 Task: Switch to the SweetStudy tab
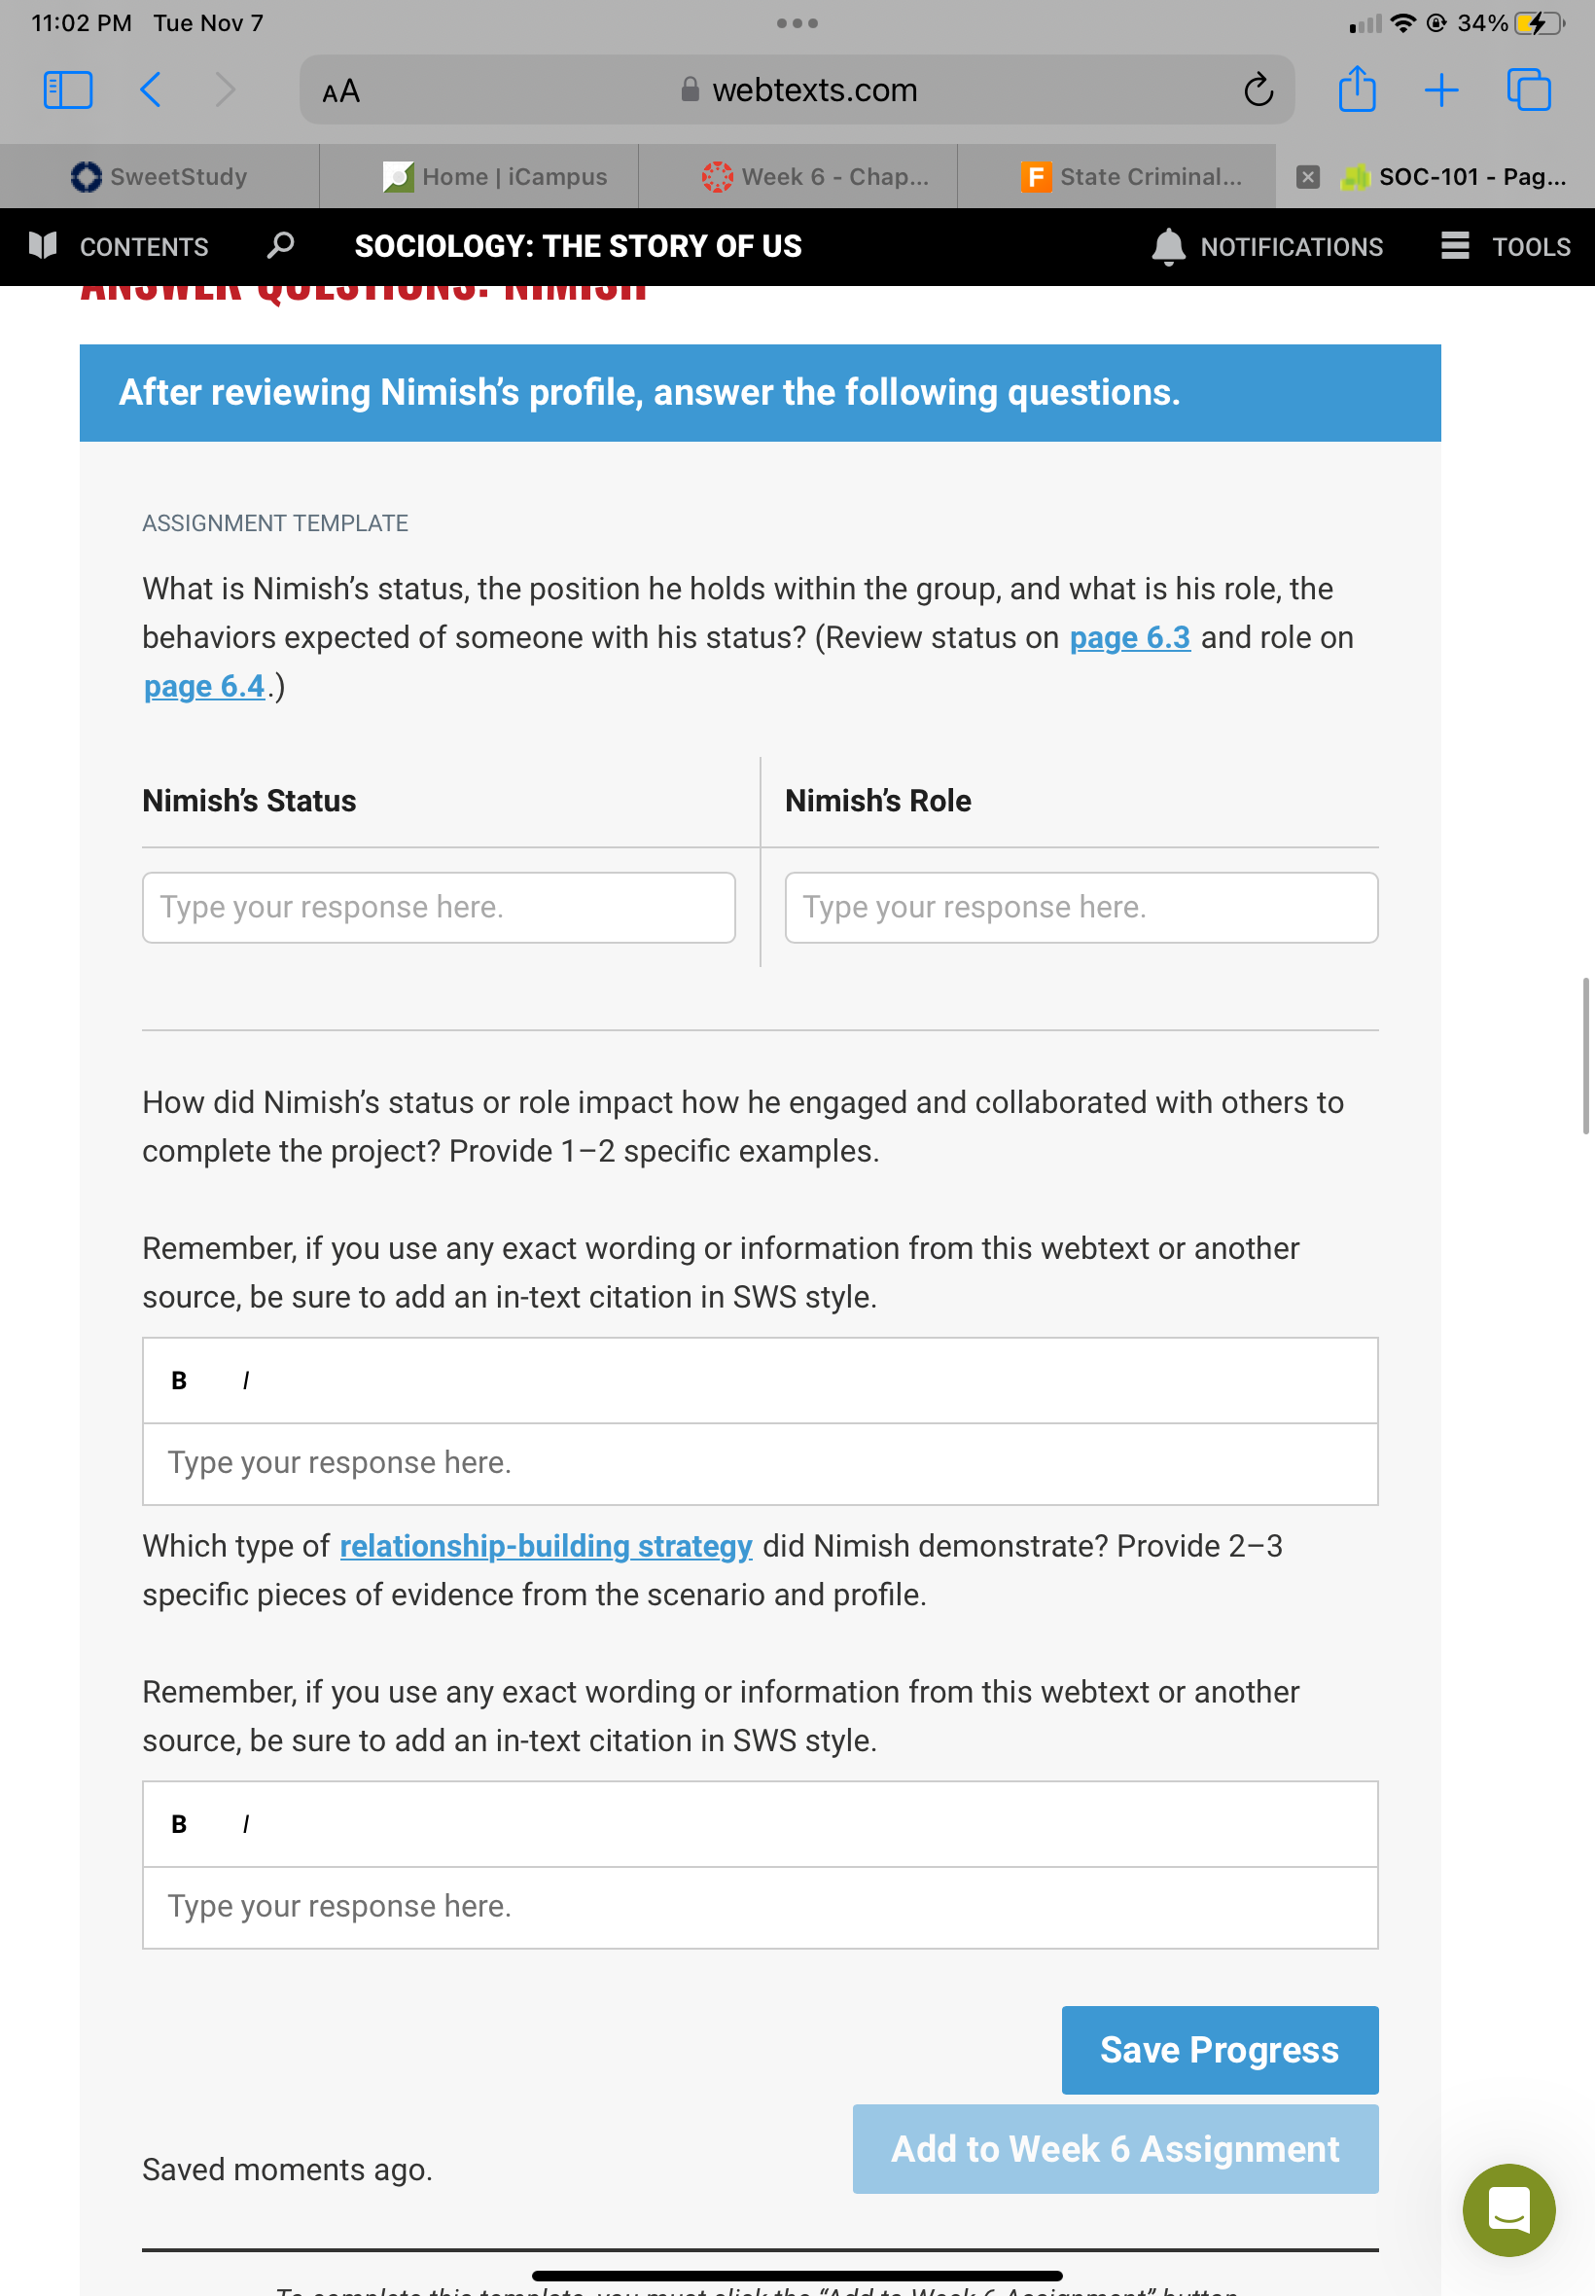point(159,177)
